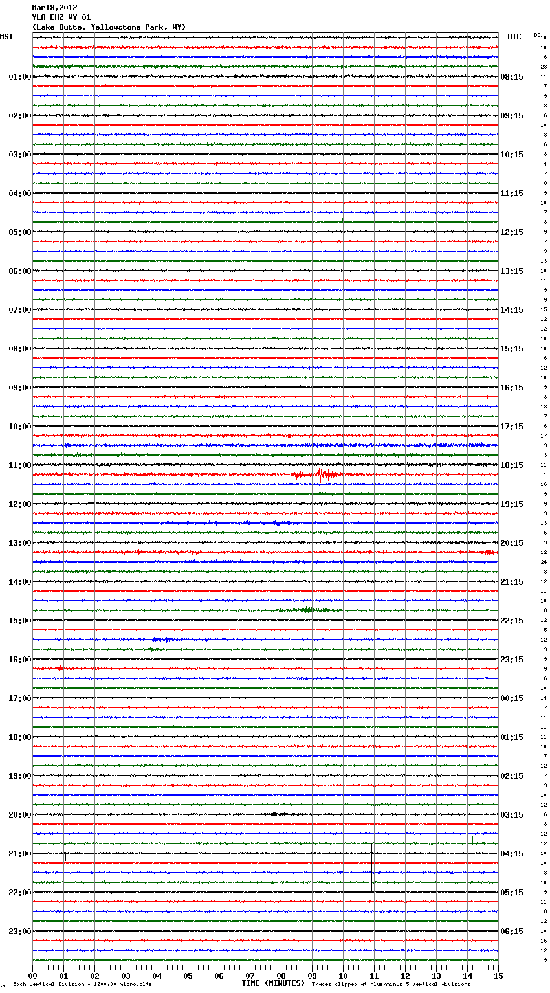550x993 pixels.
Task: Click the station code "YLA EHZ WY 01"
Action: [x=61, y=17]
